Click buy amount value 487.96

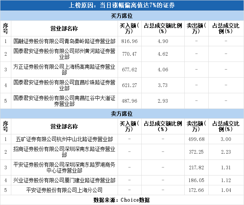pos(130,101)
